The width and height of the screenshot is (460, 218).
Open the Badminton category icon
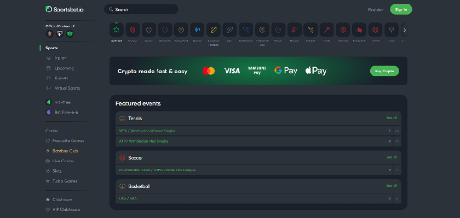tap(246, 30)
